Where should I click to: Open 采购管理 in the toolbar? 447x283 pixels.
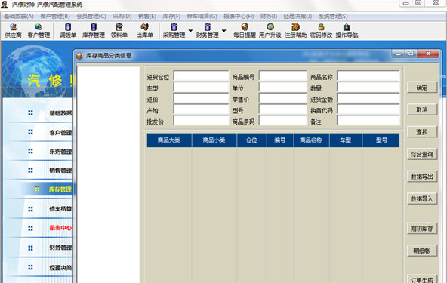[174, 31]
